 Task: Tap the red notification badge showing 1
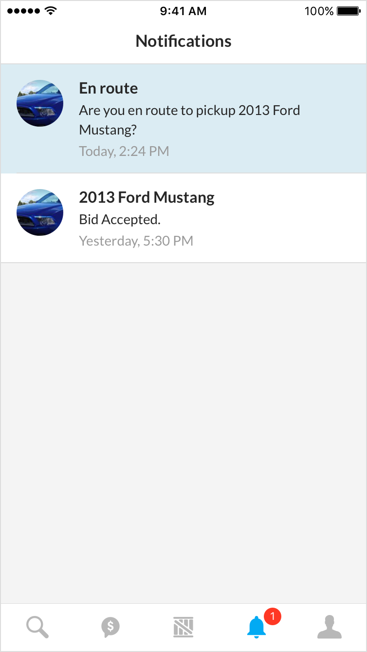tap(273, 616)
